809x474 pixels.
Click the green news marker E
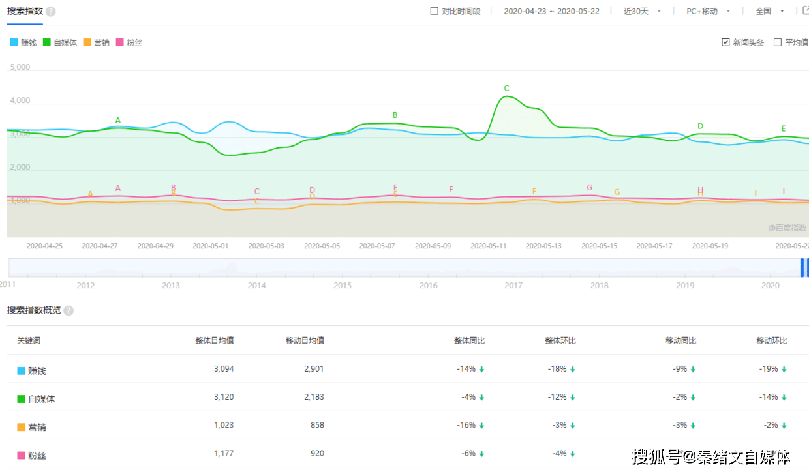point(784,128)
